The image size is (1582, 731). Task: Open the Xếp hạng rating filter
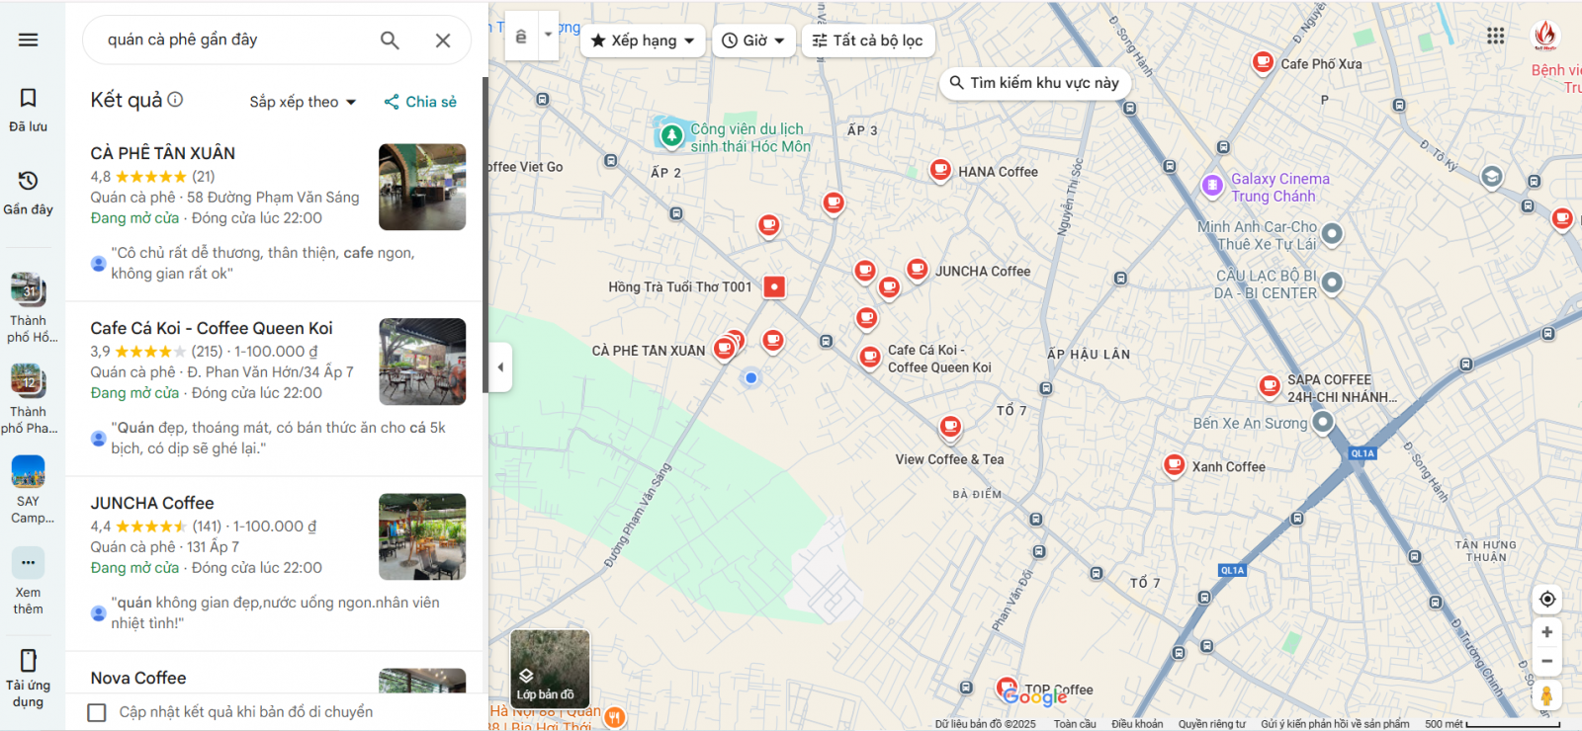coord(643,41)
